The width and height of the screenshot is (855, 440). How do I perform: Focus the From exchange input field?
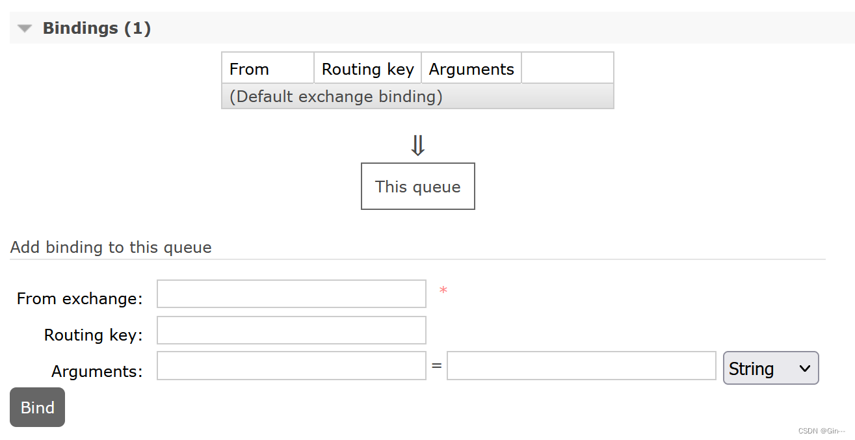291,294
